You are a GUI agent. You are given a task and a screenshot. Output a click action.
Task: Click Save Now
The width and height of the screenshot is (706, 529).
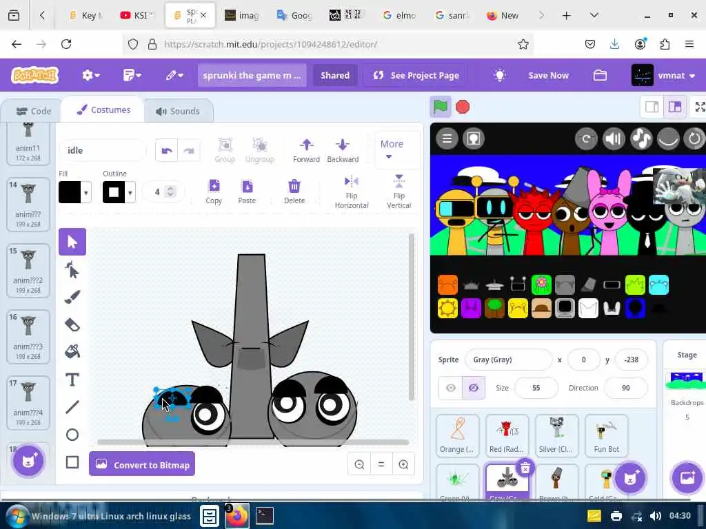[548, 76]
